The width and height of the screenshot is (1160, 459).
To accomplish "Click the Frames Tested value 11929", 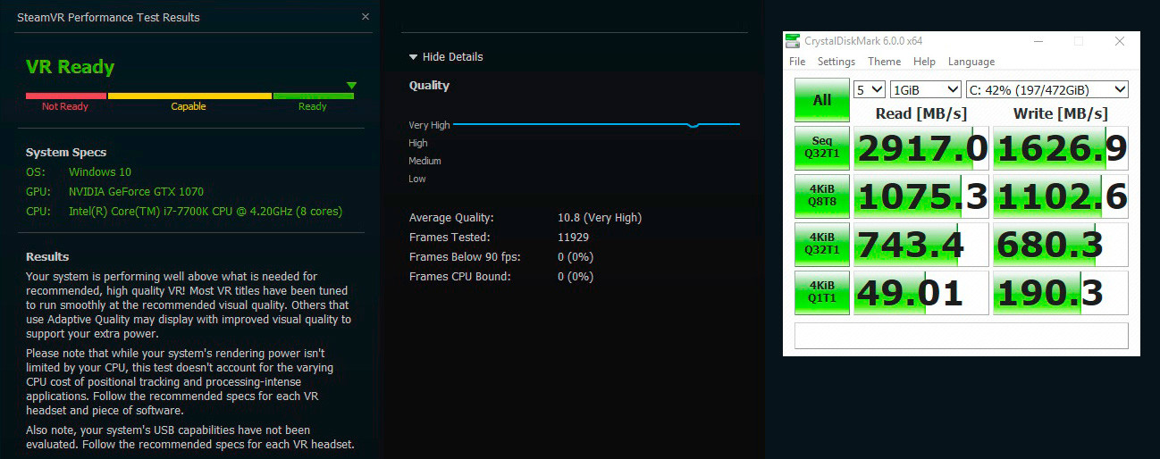I will click(x=573, y=237).
